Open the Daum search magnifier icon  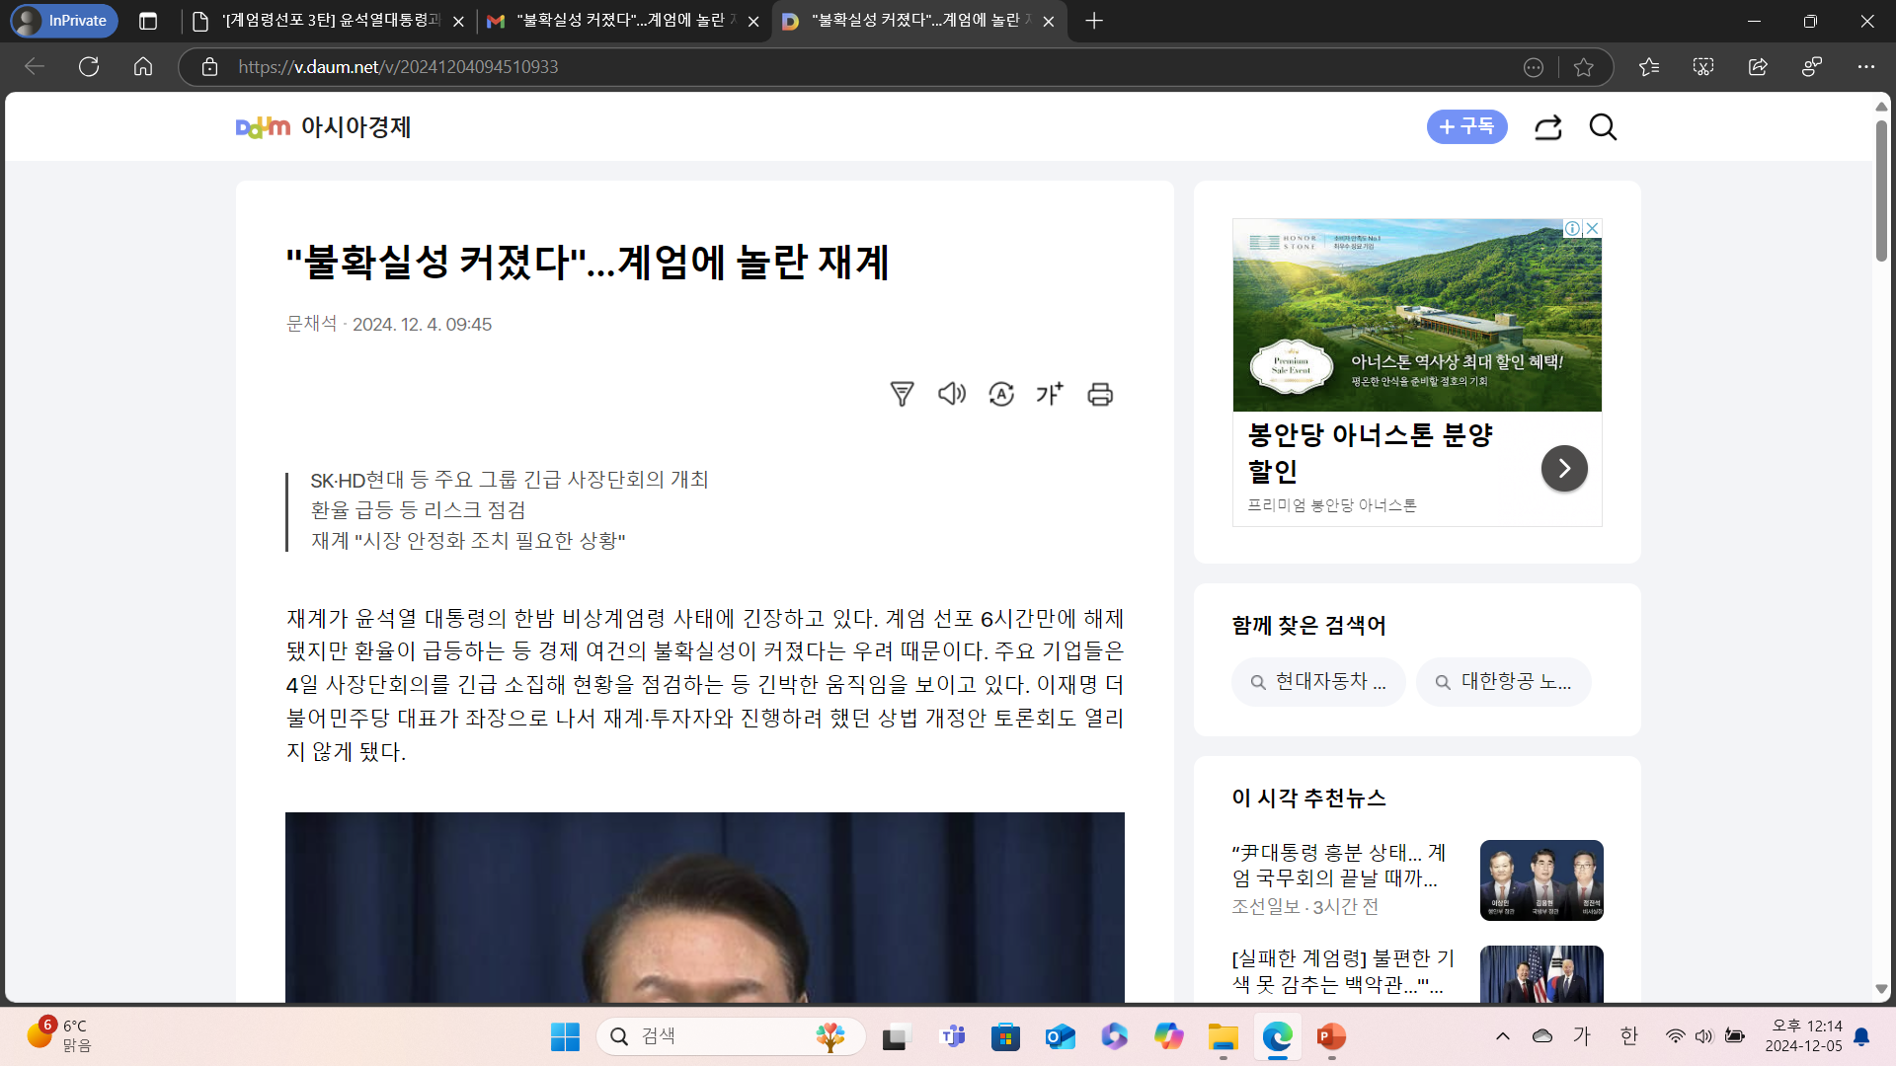[1602, 127]
